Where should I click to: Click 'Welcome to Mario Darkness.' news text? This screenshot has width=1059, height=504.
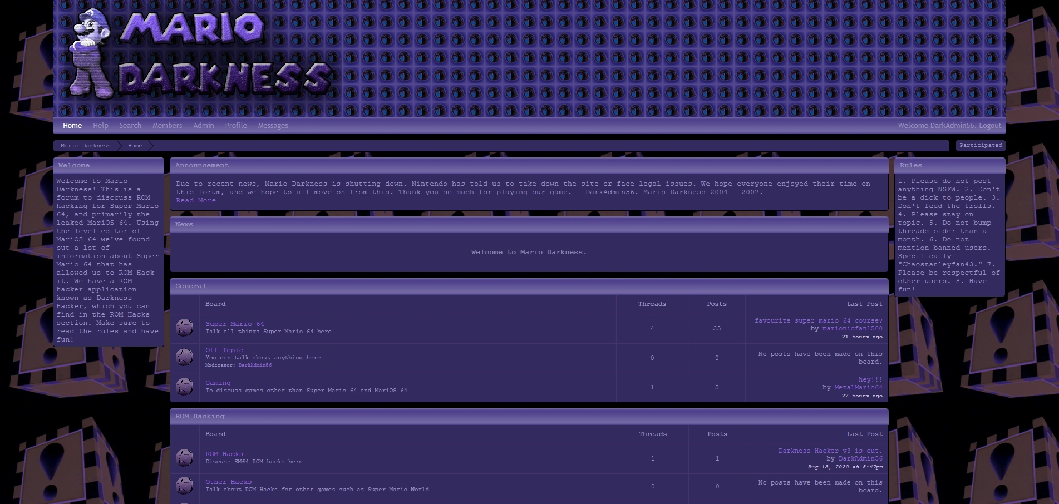[529, 253]
